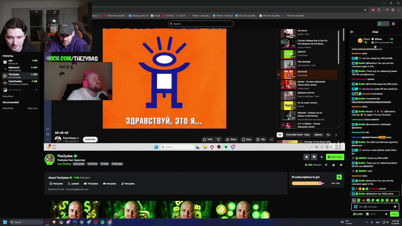Open the three-dots more menu in streamed YouTube

[x=271, y=139]
